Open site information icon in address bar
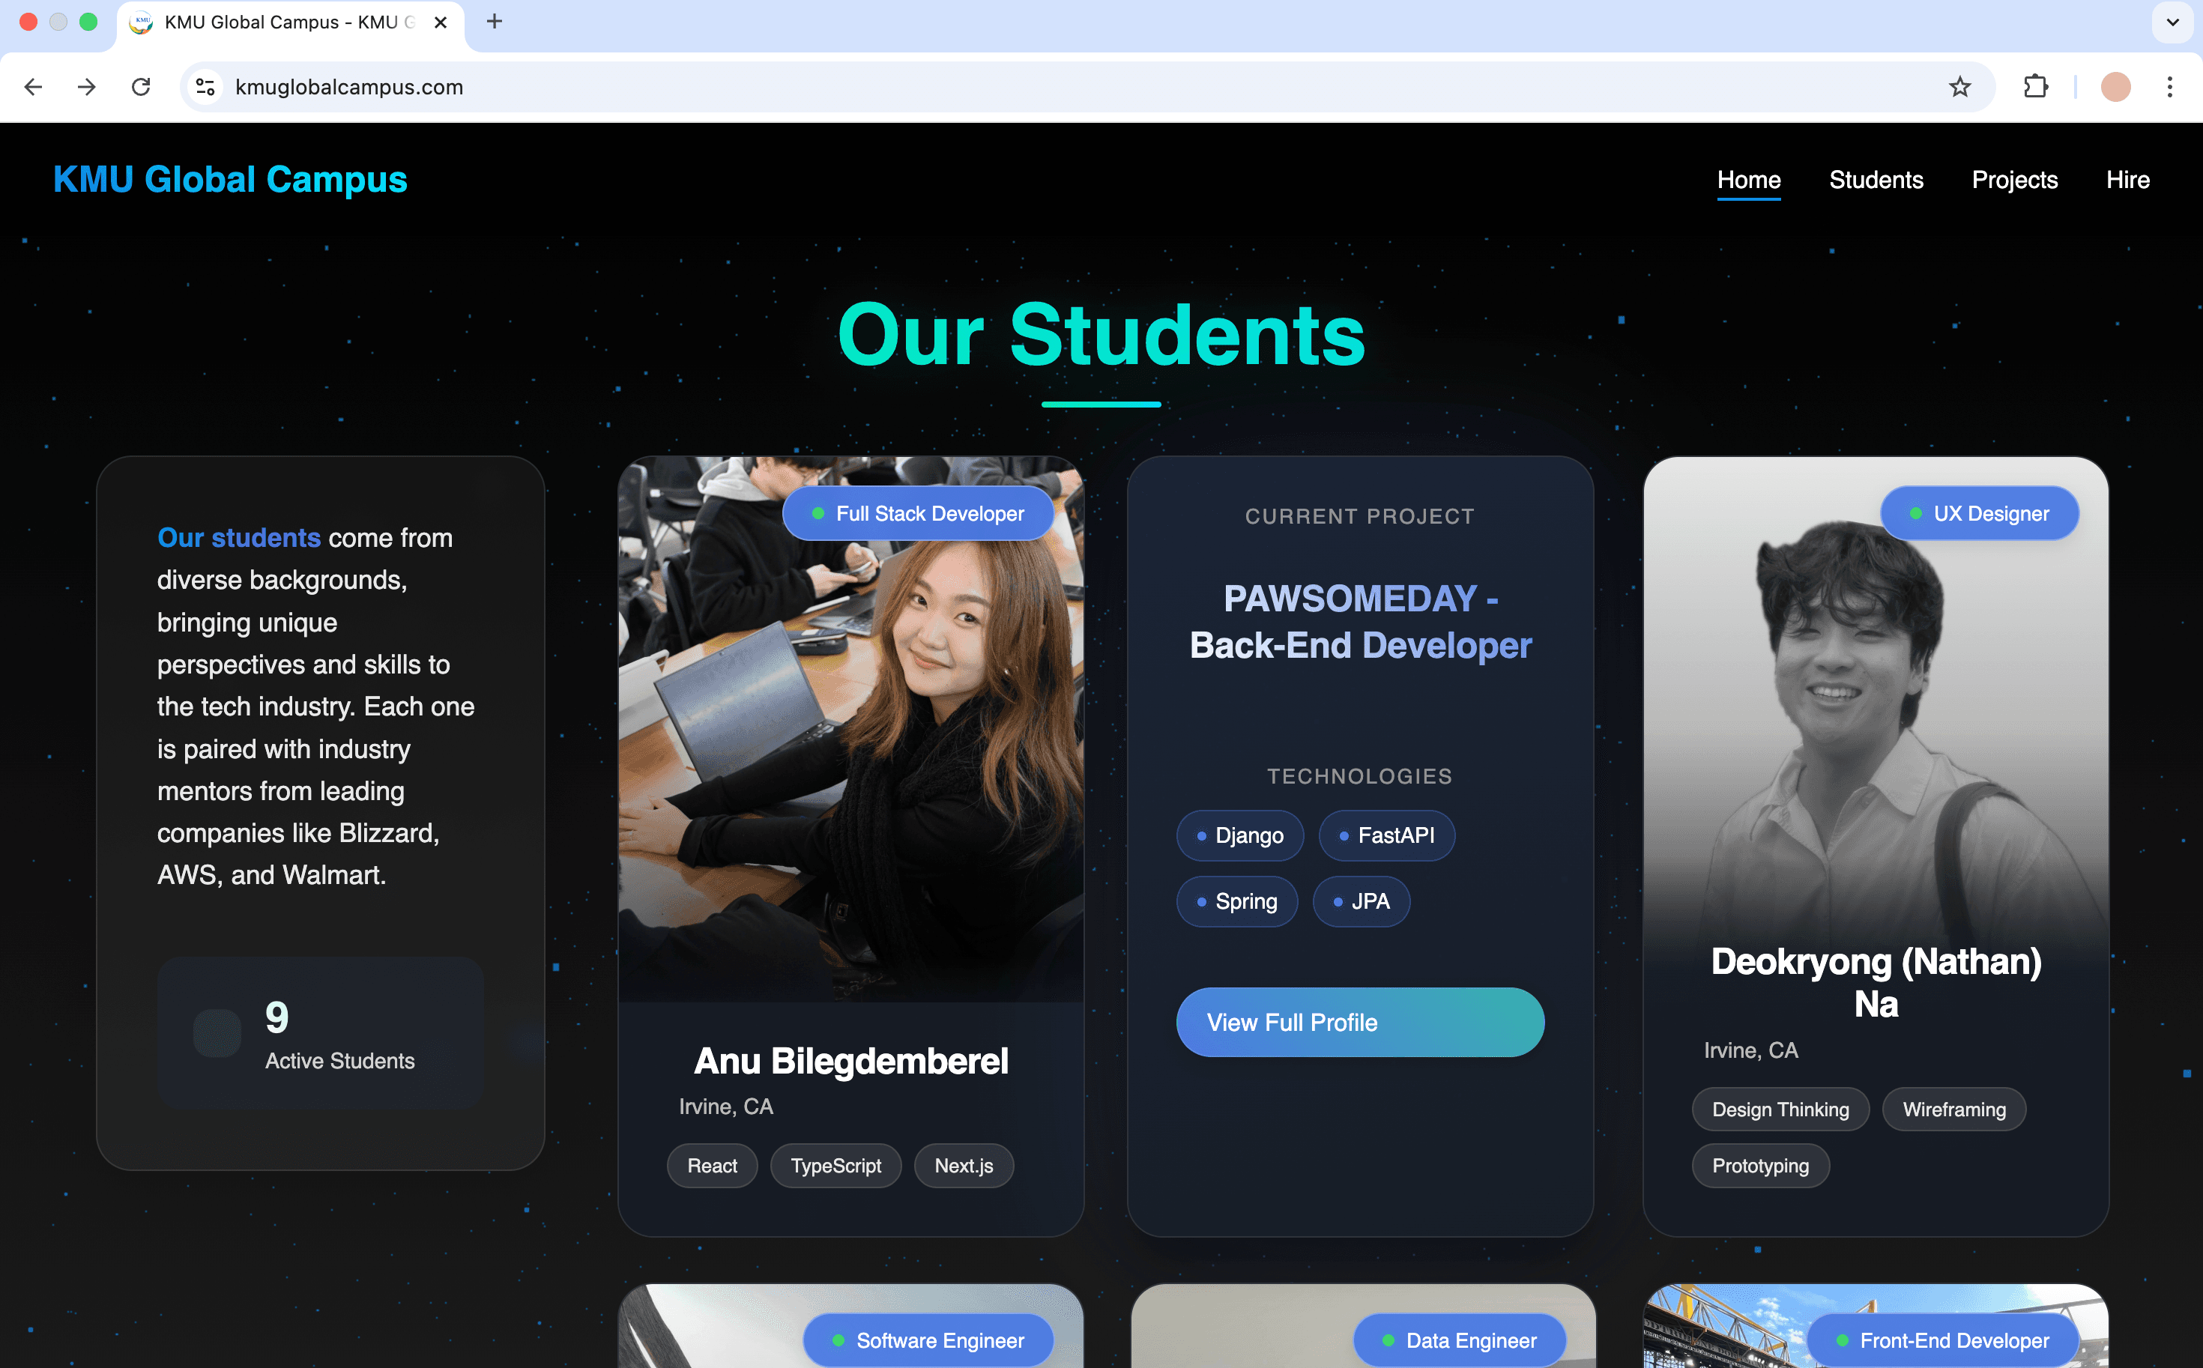2203x1368 pixels. [205, 87]
